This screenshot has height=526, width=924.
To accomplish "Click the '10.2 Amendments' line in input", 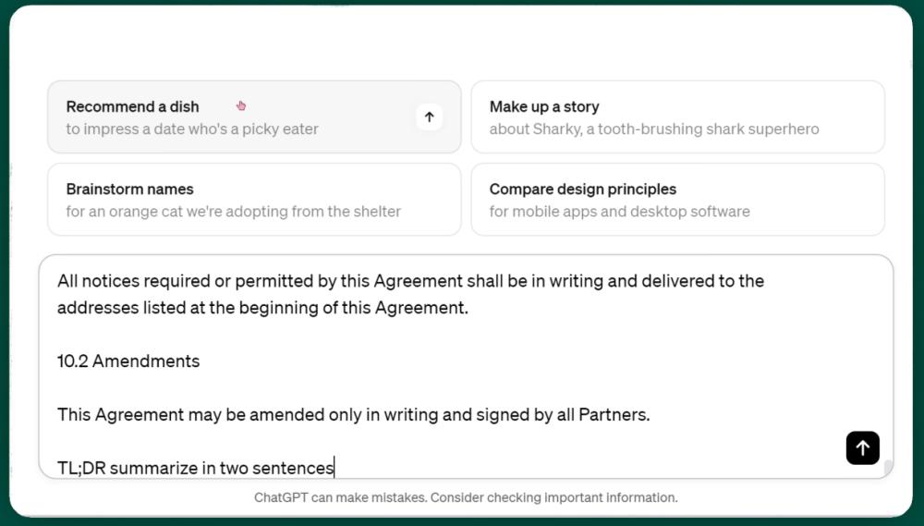I will (128, 361).
